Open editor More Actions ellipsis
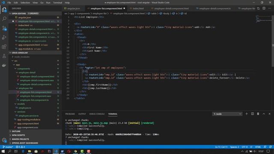 coord(269,9)
